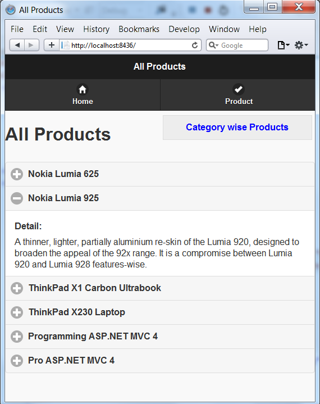Click the localhost address bar field

point(130,46)
